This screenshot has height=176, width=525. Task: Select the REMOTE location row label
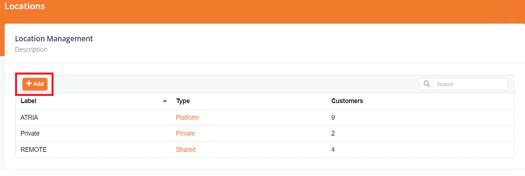(33, 150)
